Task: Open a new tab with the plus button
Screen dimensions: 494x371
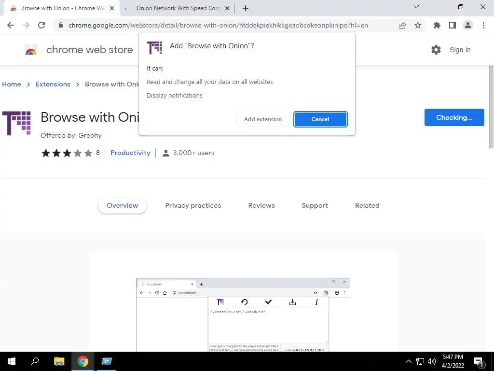Action: [246, 8]
